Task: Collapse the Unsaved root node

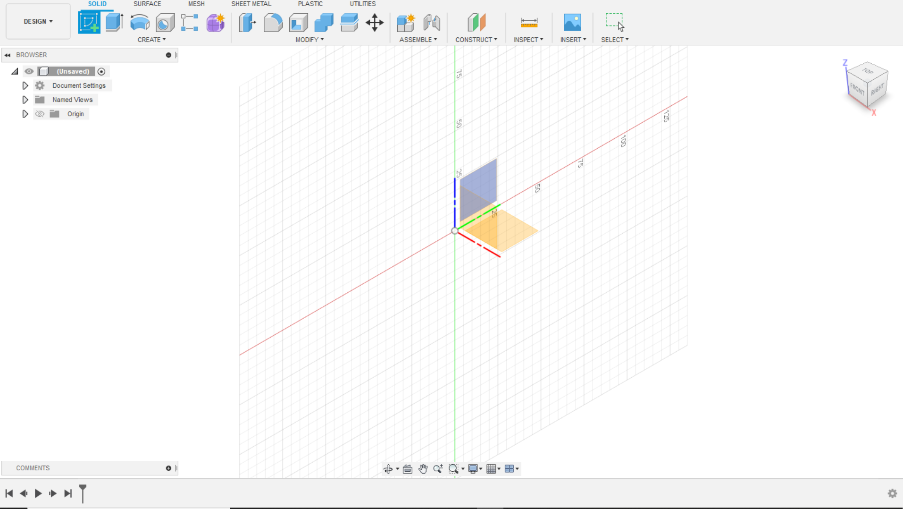Action: 15,71
